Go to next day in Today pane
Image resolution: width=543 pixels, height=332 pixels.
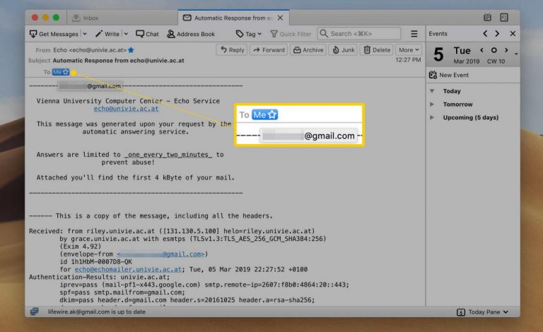point(506,50)
